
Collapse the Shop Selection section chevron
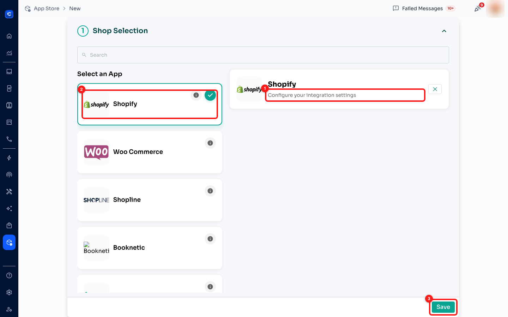pos(444,31)
